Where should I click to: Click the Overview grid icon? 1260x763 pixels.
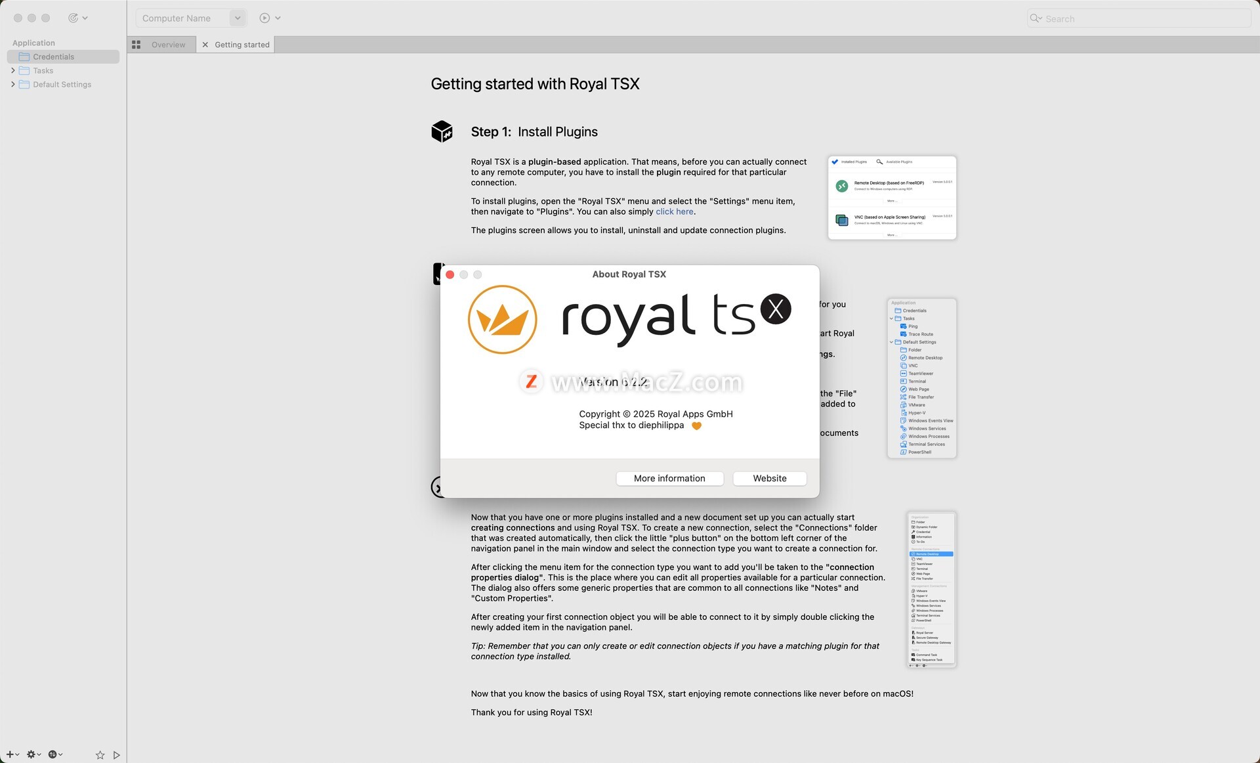(136, 45)
